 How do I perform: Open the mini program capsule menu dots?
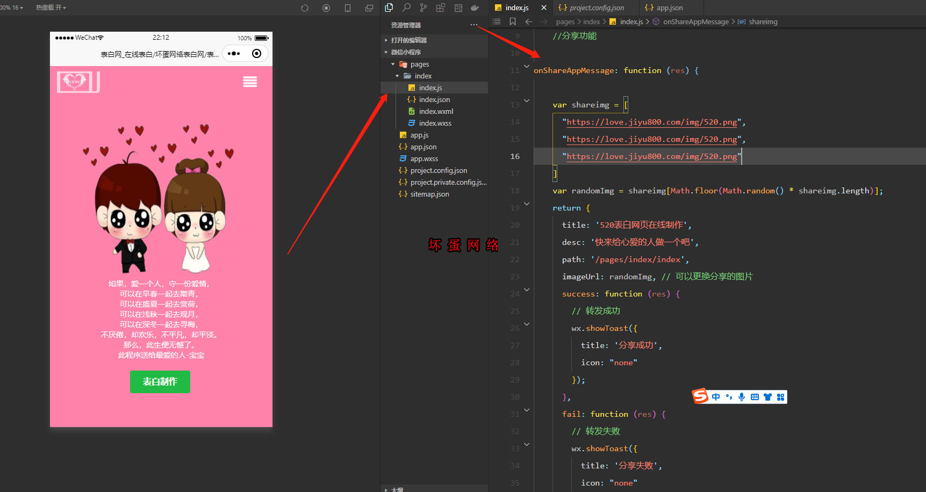234,53
